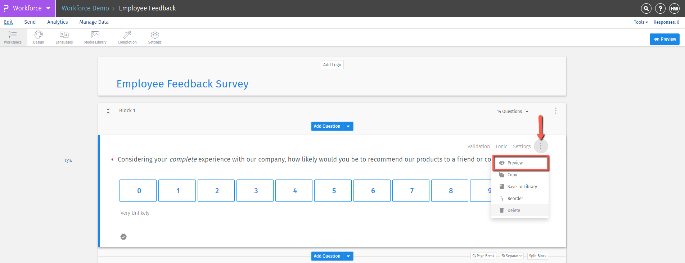Open the Media Library
This screenshot has height=263, width=685.
(95, 37)
